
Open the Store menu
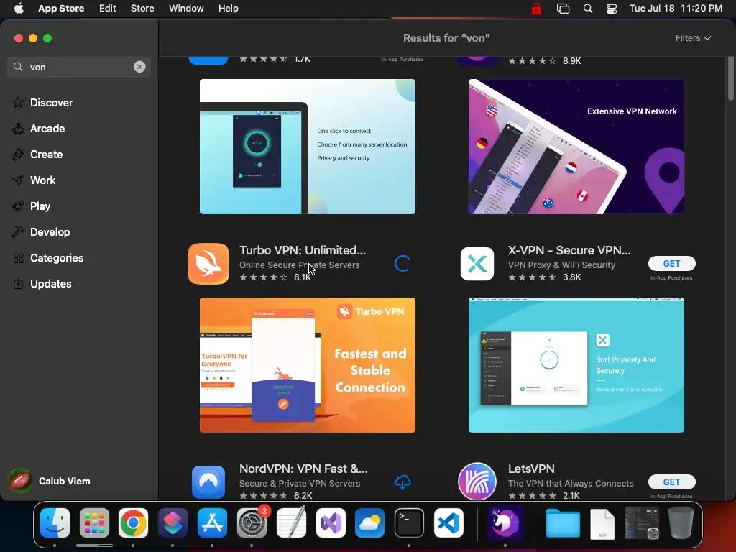point(142,9)
